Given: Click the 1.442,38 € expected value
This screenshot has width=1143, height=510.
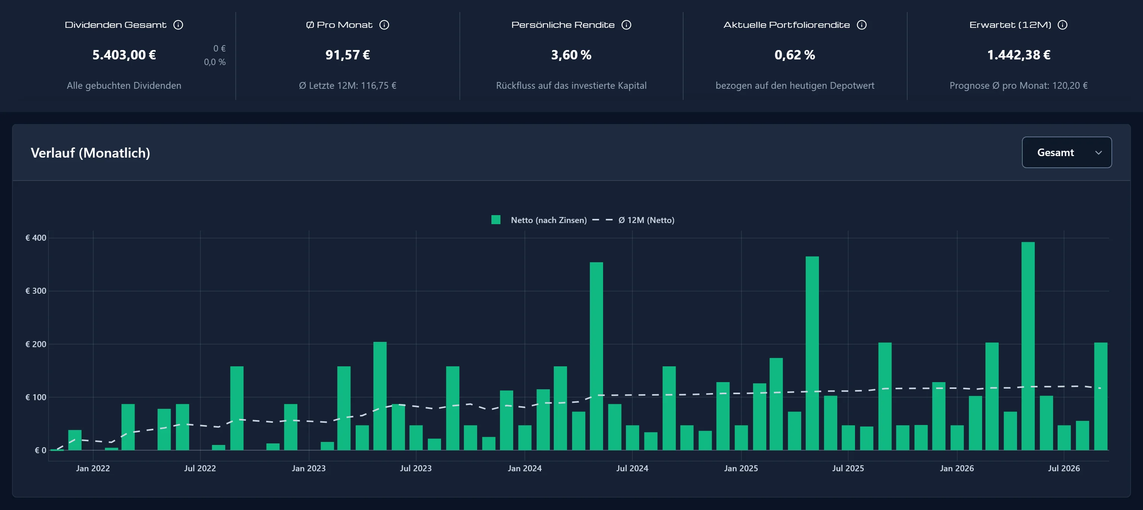Looking at the screenshot, I should 1018,55.
